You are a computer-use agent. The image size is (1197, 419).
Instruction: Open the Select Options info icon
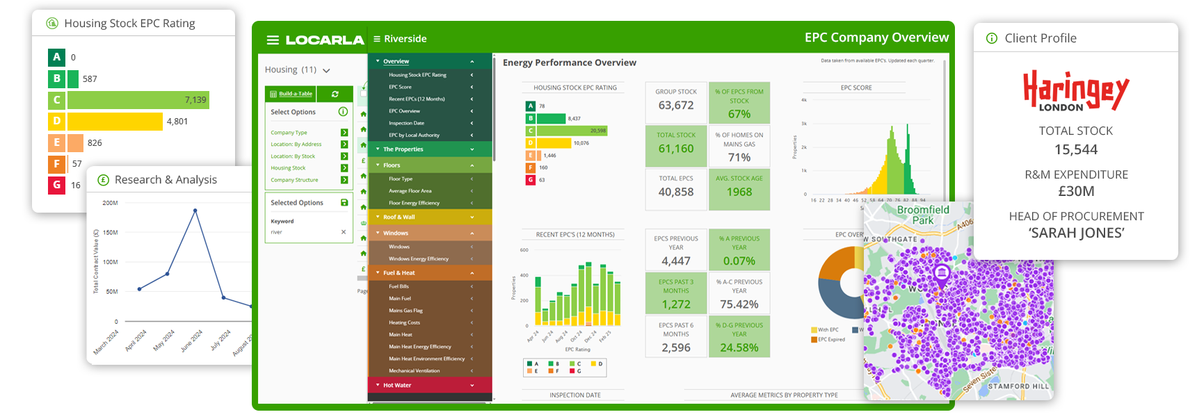point(343,112)
